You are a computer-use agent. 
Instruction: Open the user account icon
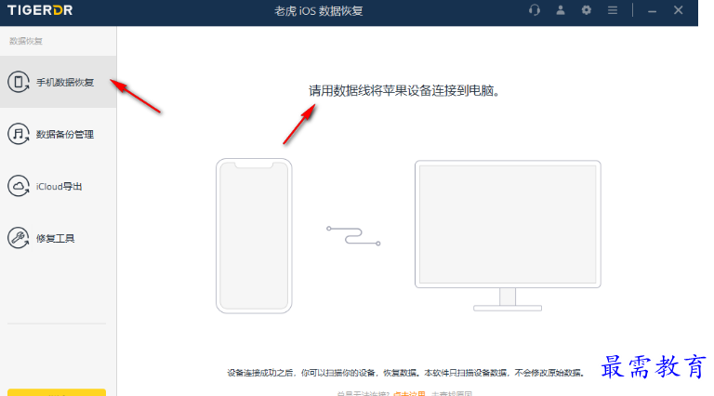pyautogui.click(x=561, y=10)
